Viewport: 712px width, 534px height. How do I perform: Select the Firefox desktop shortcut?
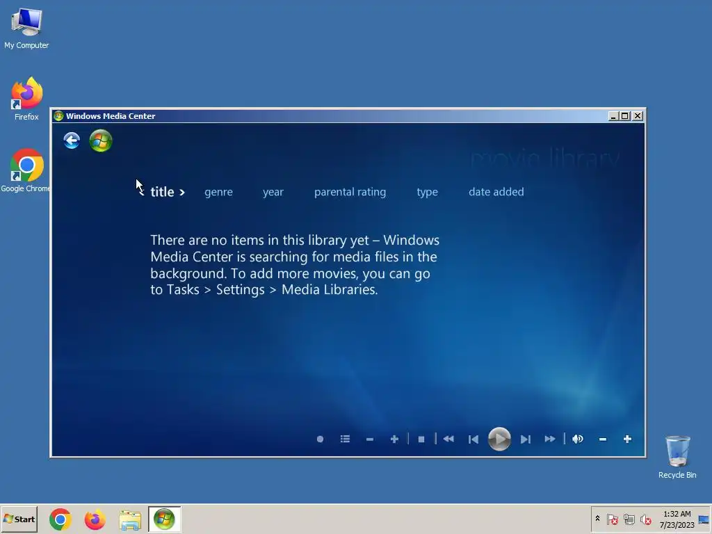pos(27,99)
